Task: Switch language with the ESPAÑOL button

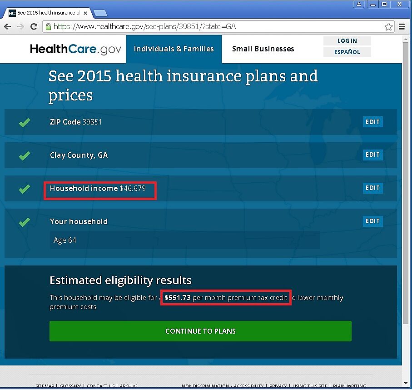Action: click(x=347, y=52)
